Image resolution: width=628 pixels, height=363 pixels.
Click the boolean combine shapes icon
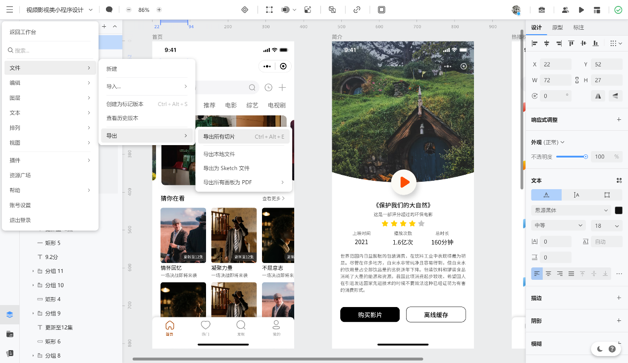332,9
